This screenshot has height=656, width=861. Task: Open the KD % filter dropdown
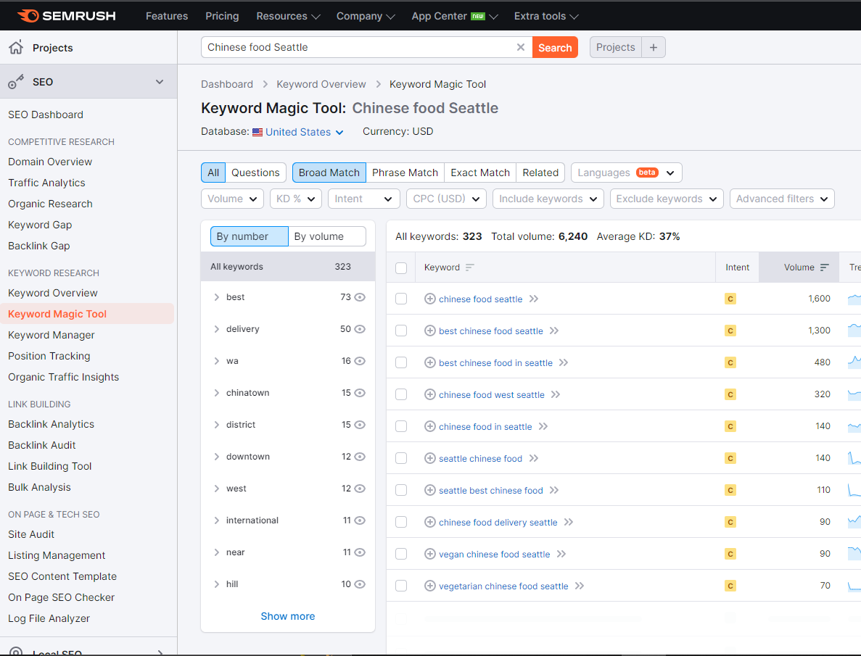tap(296, 199)
